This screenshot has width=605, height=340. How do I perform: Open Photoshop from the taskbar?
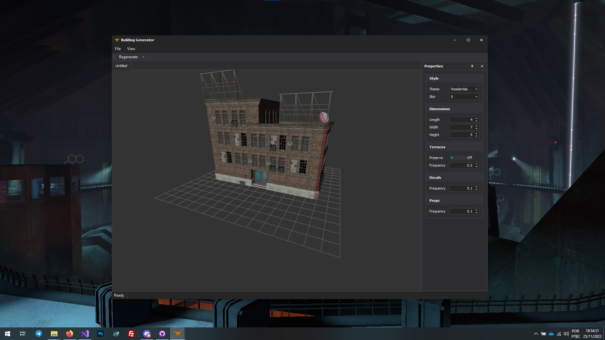101,333
